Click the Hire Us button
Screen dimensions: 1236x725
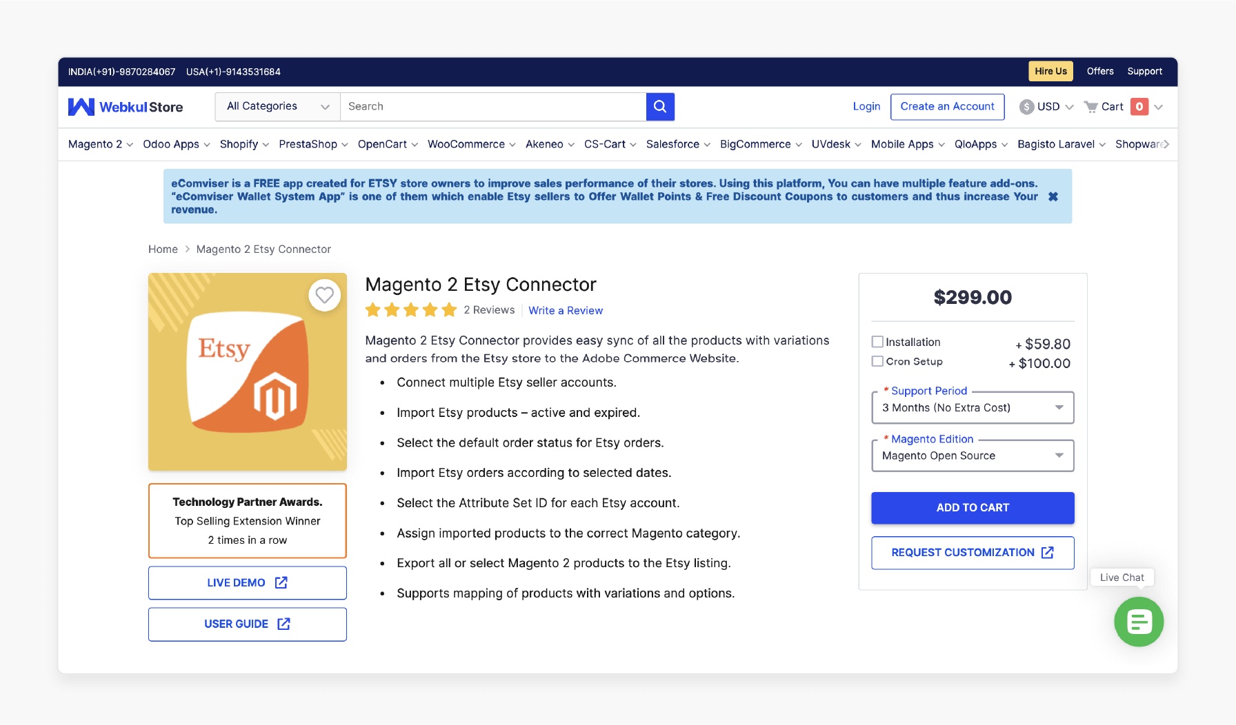click(x=1050, y=71)
